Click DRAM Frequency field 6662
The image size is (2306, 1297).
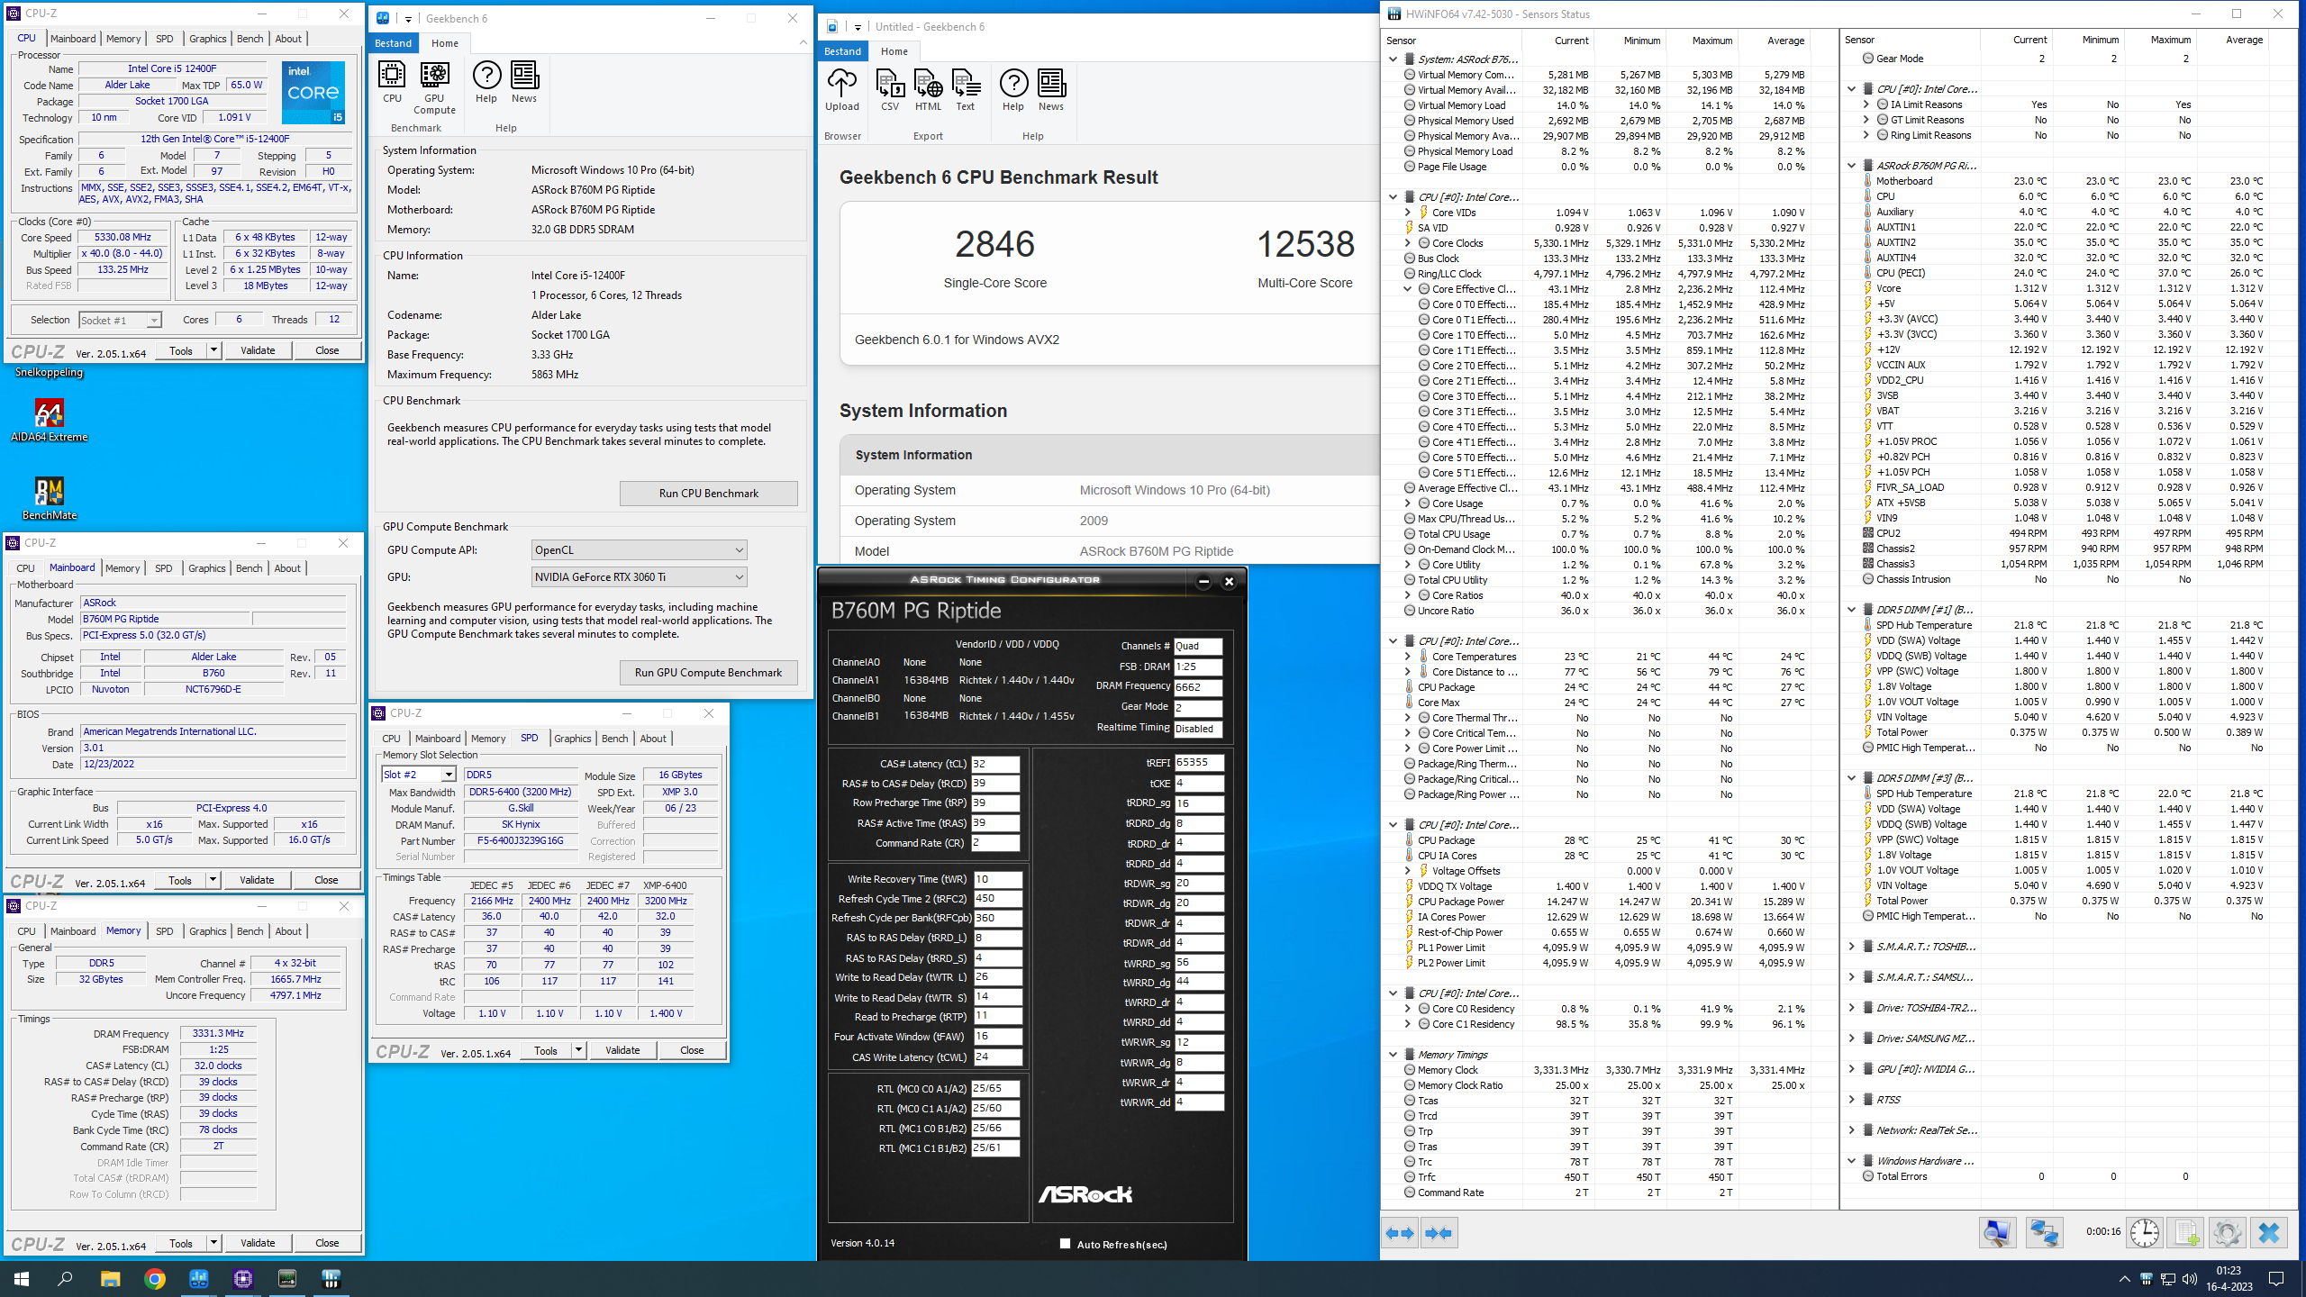click(x=1198, y=686)
